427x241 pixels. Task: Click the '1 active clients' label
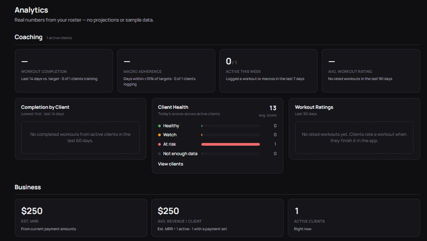click(x=59, y=38)
